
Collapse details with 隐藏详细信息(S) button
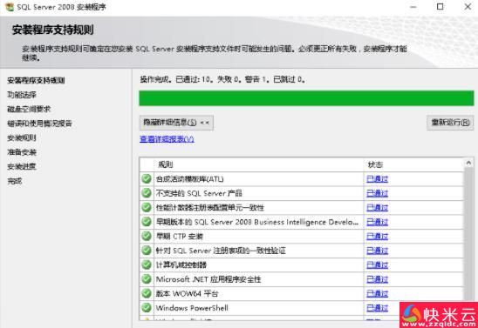(176, 123)
